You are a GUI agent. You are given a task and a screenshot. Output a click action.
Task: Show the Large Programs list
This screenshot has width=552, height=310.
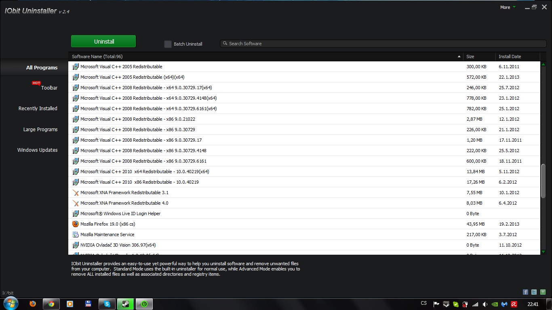tap(40, 130)
